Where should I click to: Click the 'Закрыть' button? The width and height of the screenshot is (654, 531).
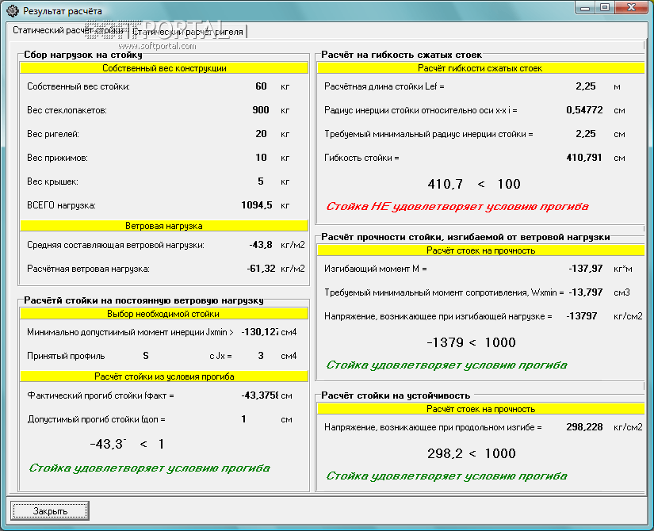coord(50,511)
